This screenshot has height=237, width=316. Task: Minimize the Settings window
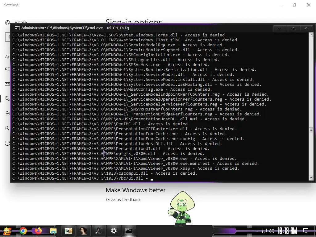pos(281,5)
